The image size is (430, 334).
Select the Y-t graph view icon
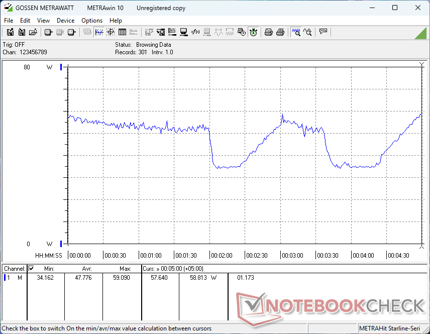(99, 32)
